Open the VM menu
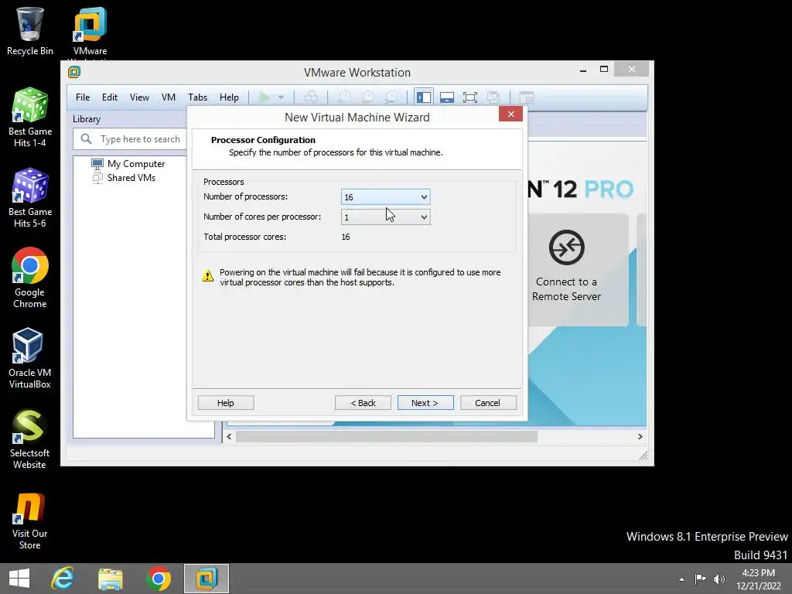The height and width of the screenshot is (594, 792). [168, 97]
